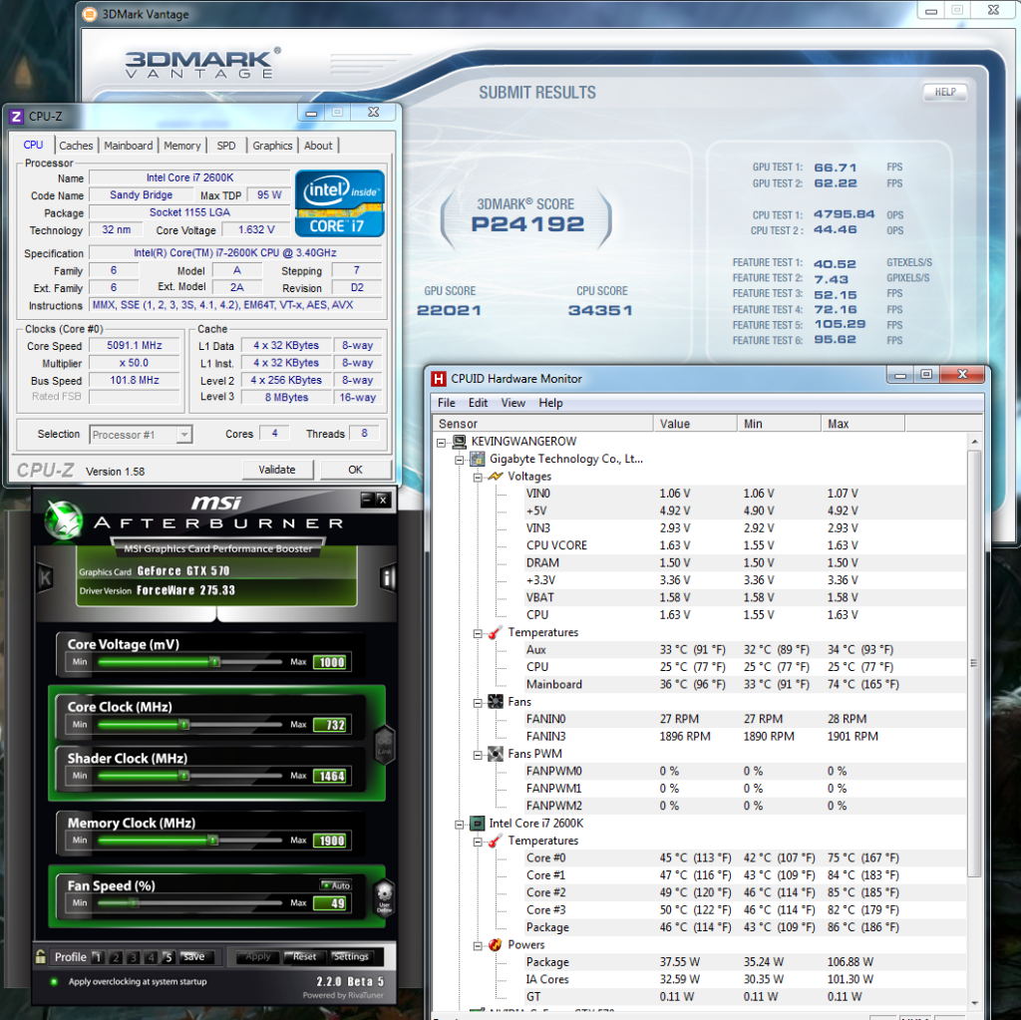Close the MSI Afterburner window
The width and height of the screenshot is (1021, 1020).
tap(383, 500)
